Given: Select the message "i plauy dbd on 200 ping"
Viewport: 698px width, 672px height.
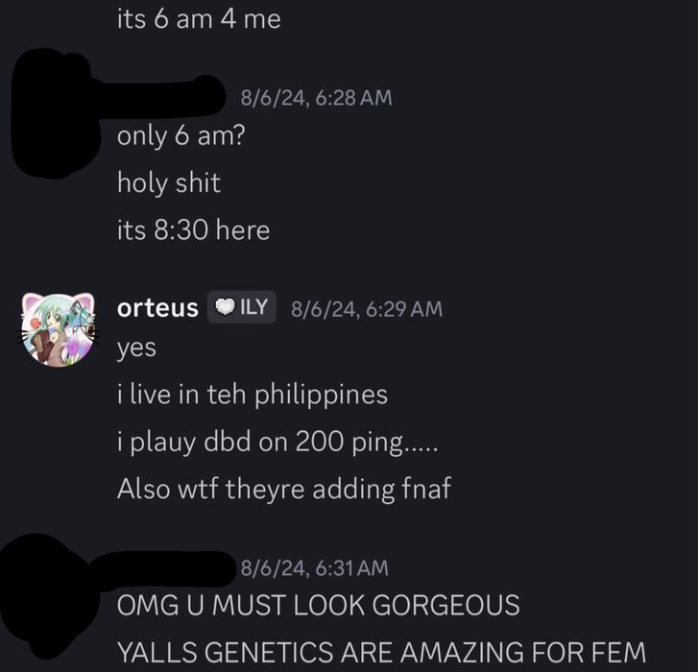Looking at the screenshot, I should [277, 443].
